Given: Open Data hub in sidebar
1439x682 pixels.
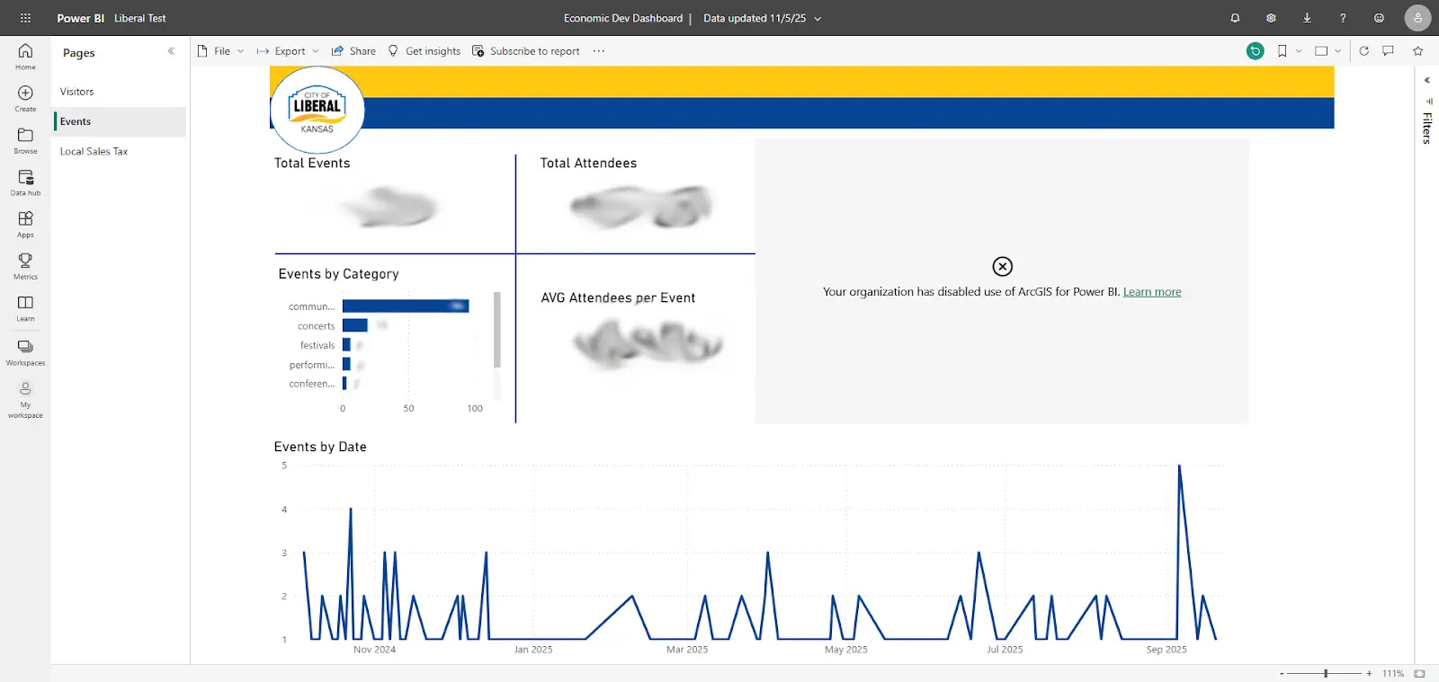Looking at the screenshot, I should click(25, 182).
